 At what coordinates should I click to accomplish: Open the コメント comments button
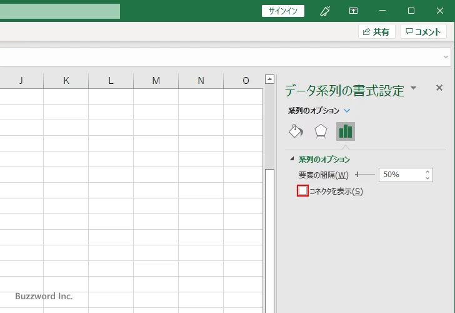coord(423,31)
